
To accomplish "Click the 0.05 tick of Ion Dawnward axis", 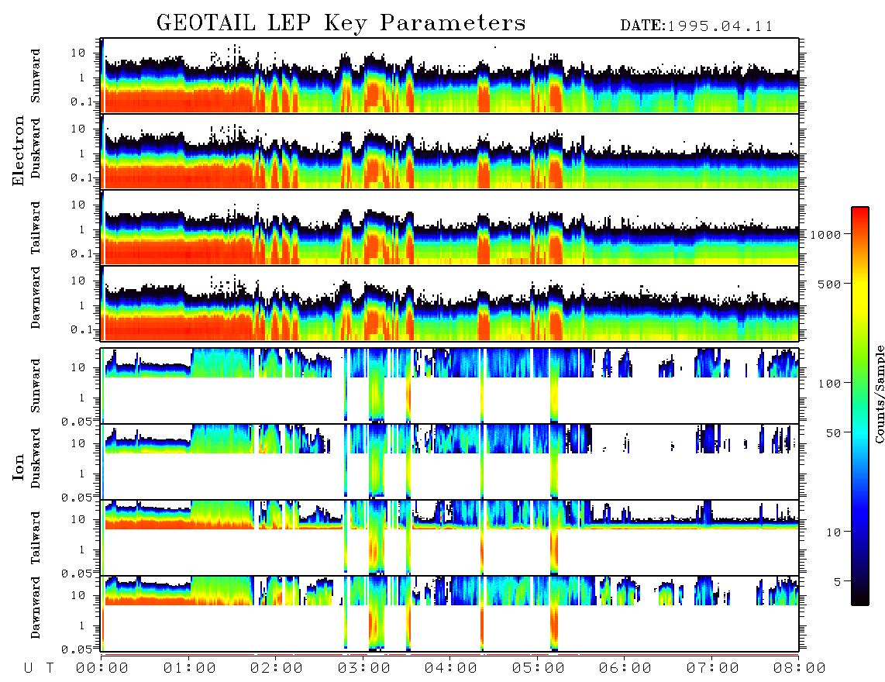I will click(77, 649).
